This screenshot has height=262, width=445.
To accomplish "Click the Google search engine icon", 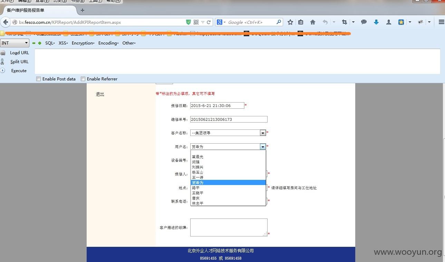I will [x=219, y=22].
